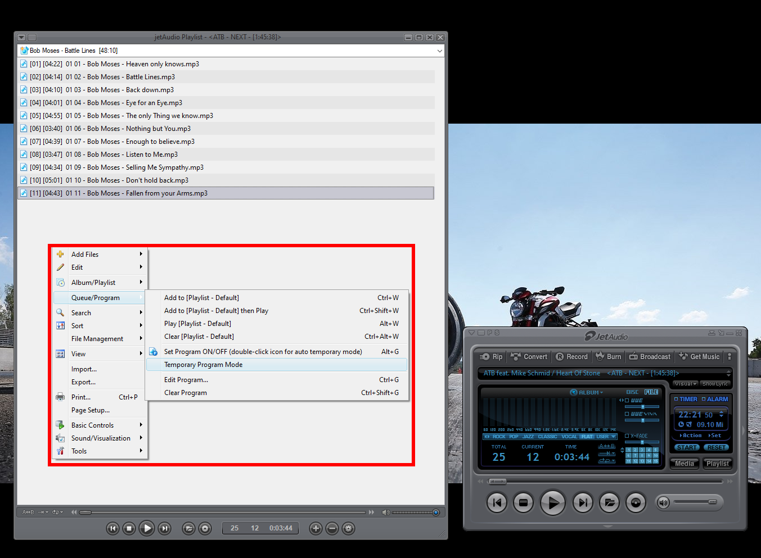Expand Bob Moses - Battle Lines album dropdown
The width and height of the screenshot is (761, 558).
pyautogui.click(x=439, y=51)
